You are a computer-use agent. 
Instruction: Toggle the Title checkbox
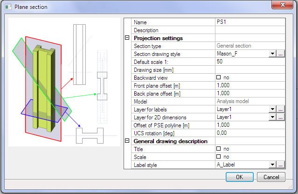(x=219, y=149)
